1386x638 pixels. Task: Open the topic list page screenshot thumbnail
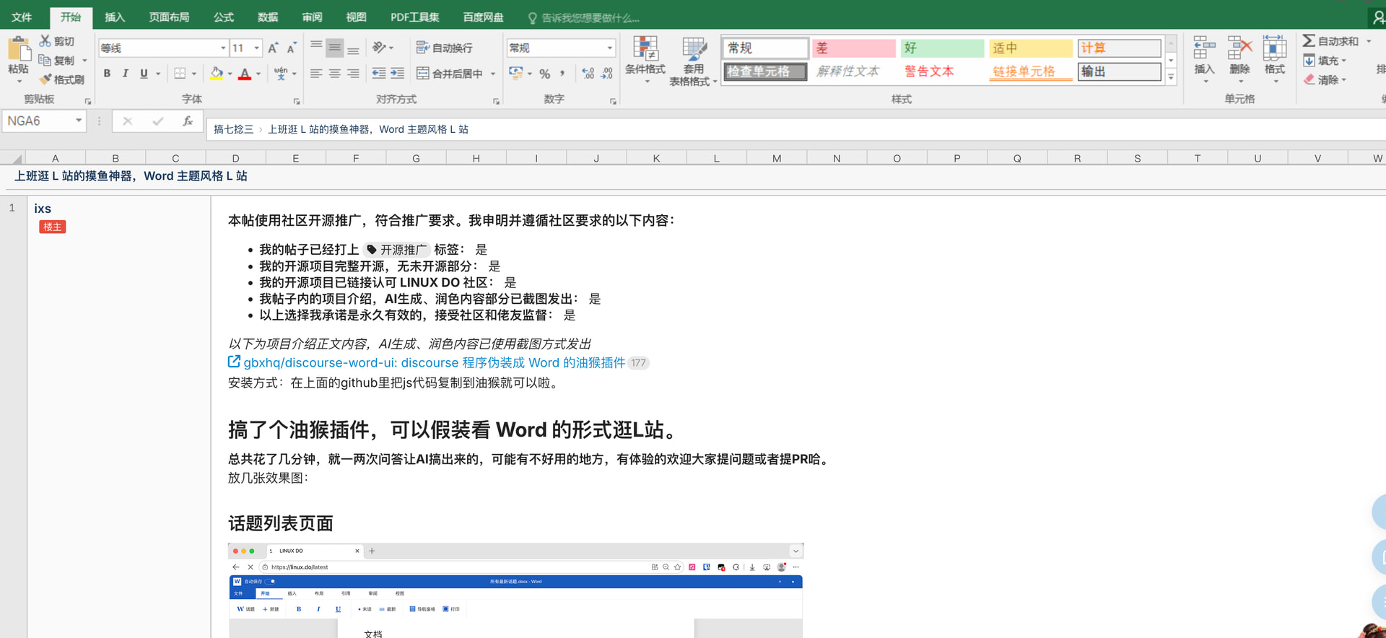(x=515, y=590)
